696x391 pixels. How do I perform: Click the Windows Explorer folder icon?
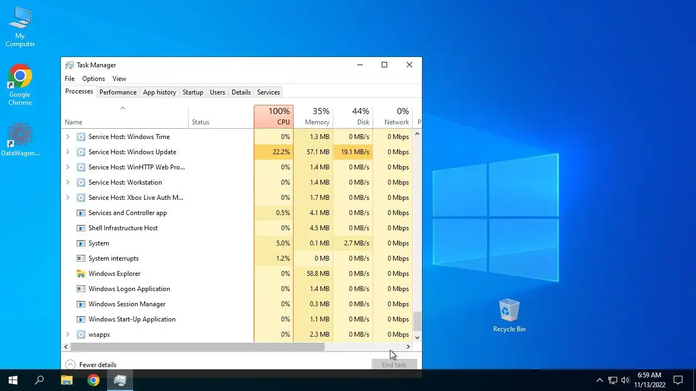pyautogui.click(x=81, y=274)
